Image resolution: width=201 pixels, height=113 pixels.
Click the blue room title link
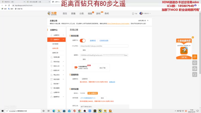[x=88, y=98]
